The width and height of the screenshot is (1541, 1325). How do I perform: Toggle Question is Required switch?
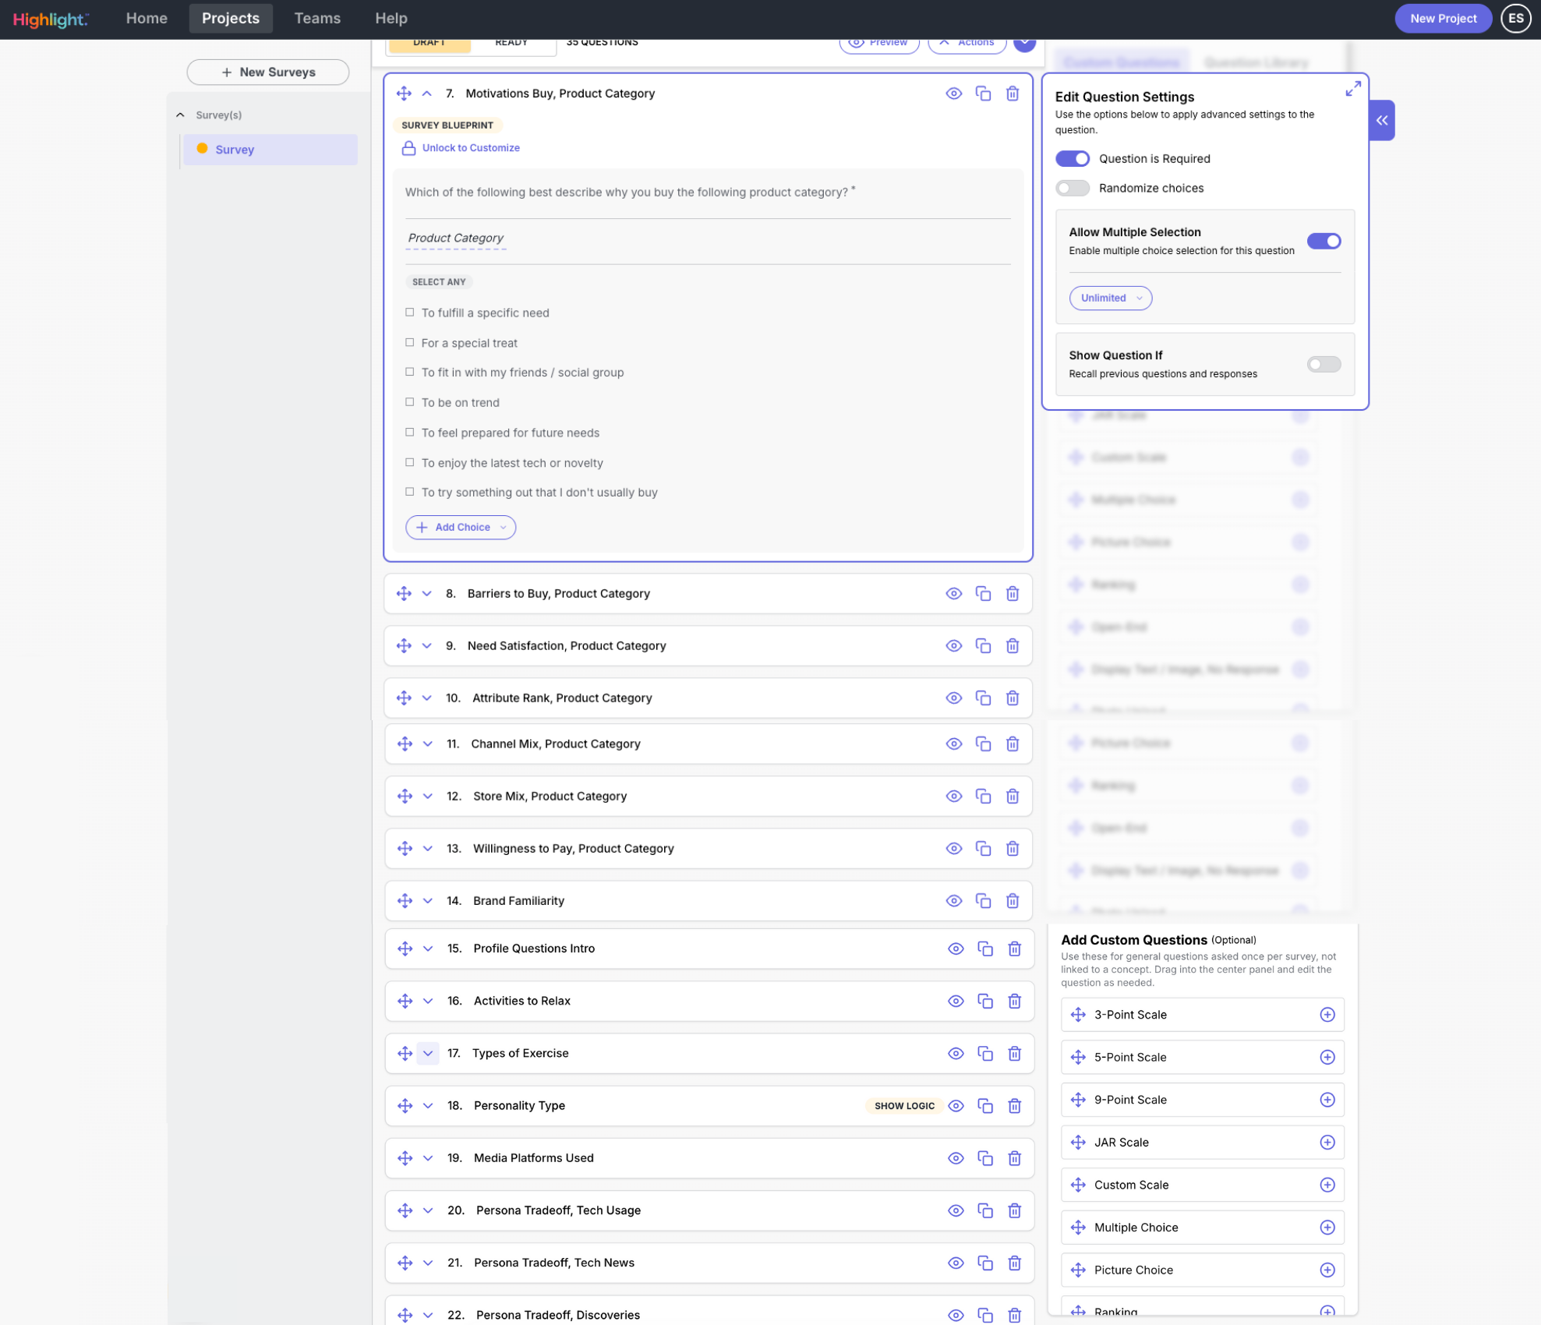point(1072,159)
